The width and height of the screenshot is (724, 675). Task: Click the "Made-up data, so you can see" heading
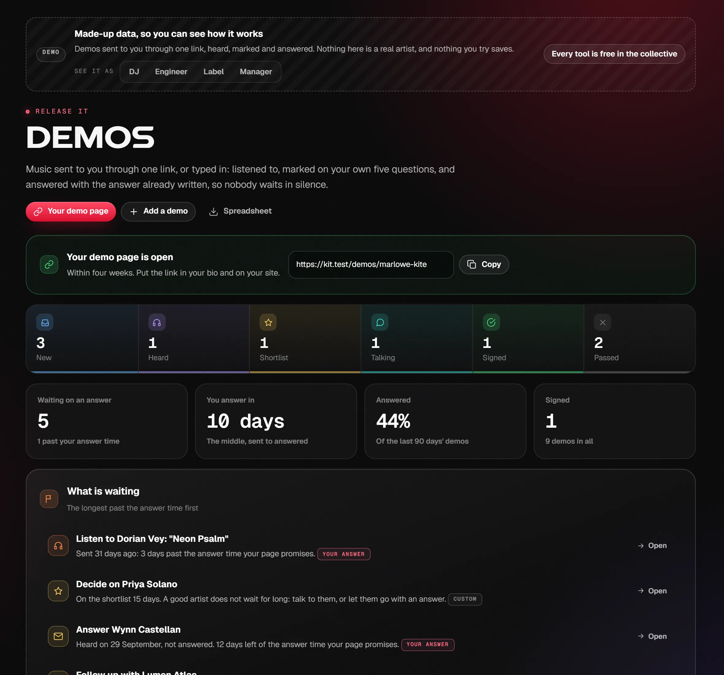pyautogui.click(x=169, y=34)
